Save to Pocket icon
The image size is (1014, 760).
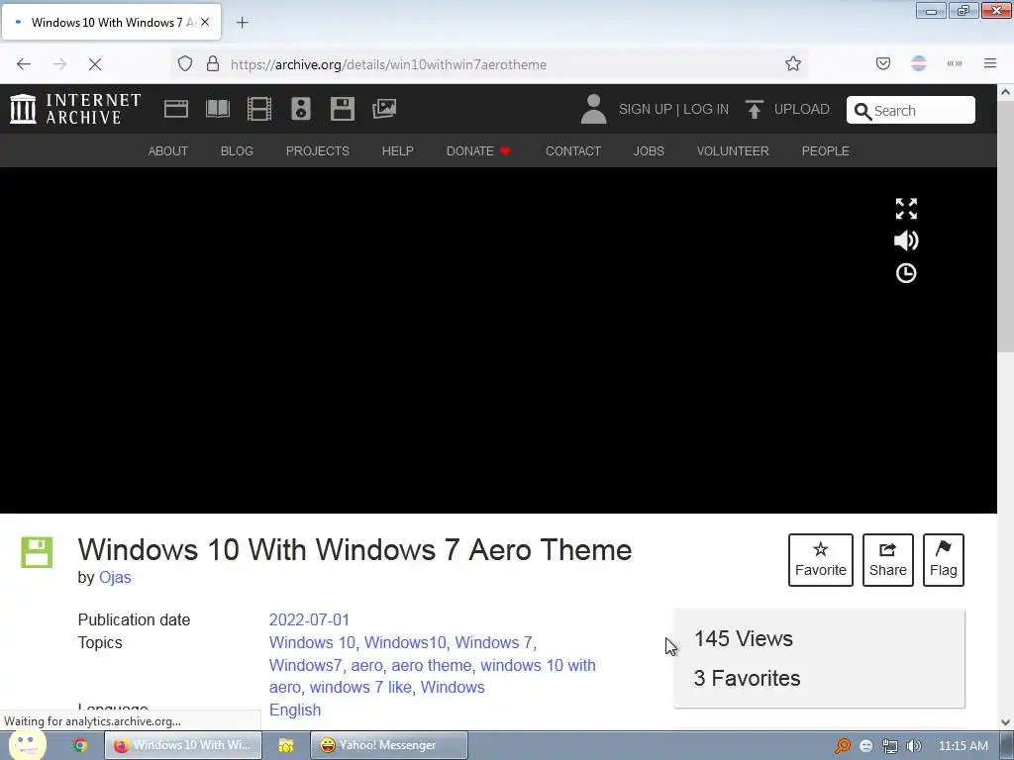pyautogui.click(x=883, y=63)
